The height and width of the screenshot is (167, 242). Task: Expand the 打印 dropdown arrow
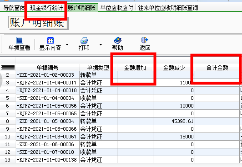tap(101, 45)
